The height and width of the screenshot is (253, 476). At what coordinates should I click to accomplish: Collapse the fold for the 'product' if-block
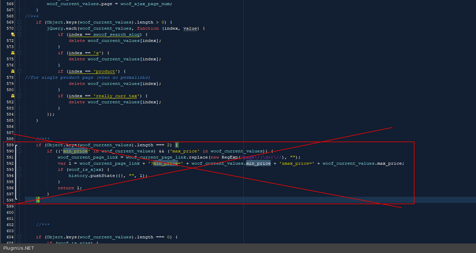19,71
